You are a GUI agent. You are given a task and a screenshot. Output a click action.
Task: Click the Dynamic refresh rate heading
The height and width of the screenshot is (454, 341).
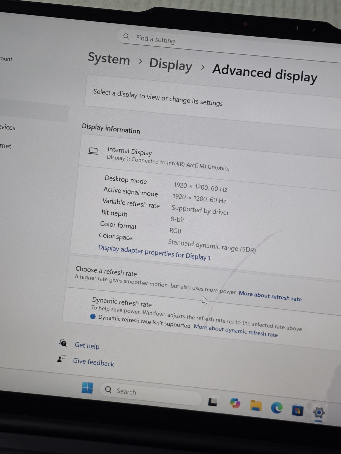point(122,302)
